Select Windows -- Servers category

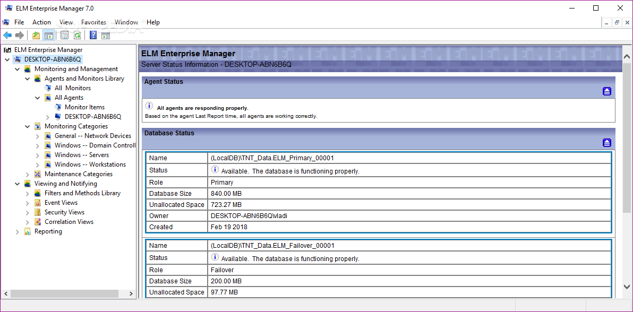click(82, 155)
